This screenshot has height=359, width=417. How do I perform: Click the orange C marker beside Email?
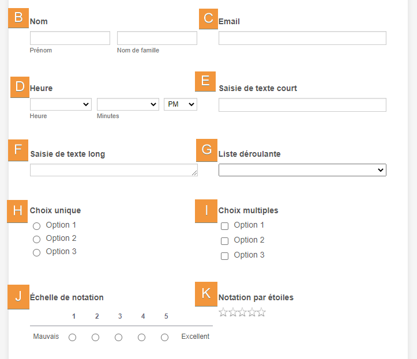click(208, 18)
